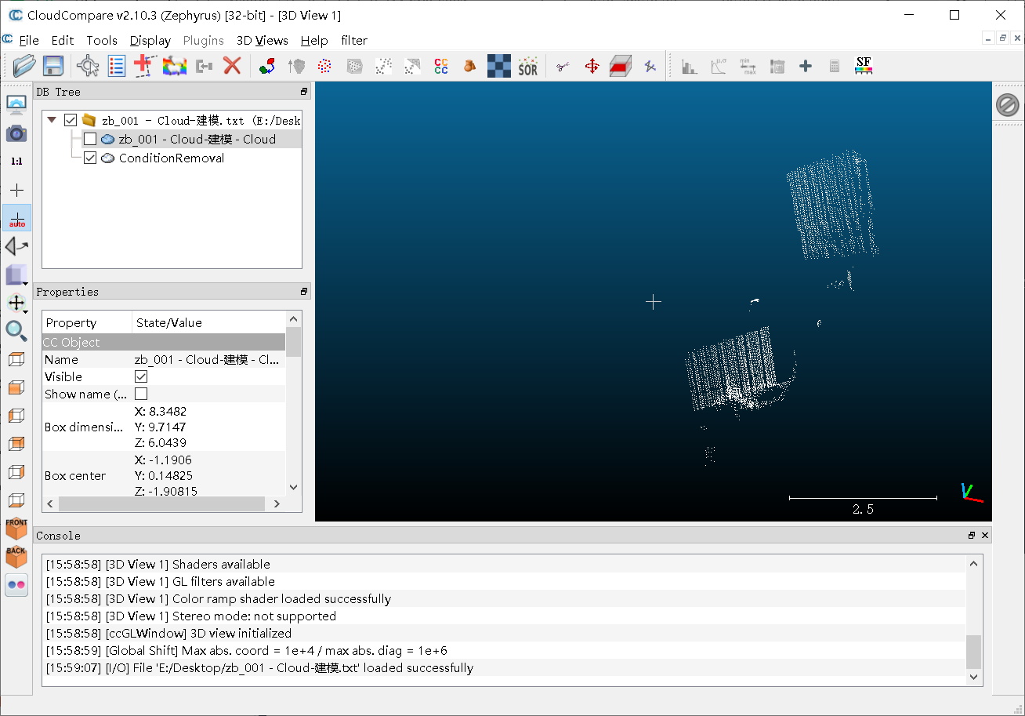The image size is (1025, 716).
Task: Click the Open file folder icon
Action: tap(24, 66)
